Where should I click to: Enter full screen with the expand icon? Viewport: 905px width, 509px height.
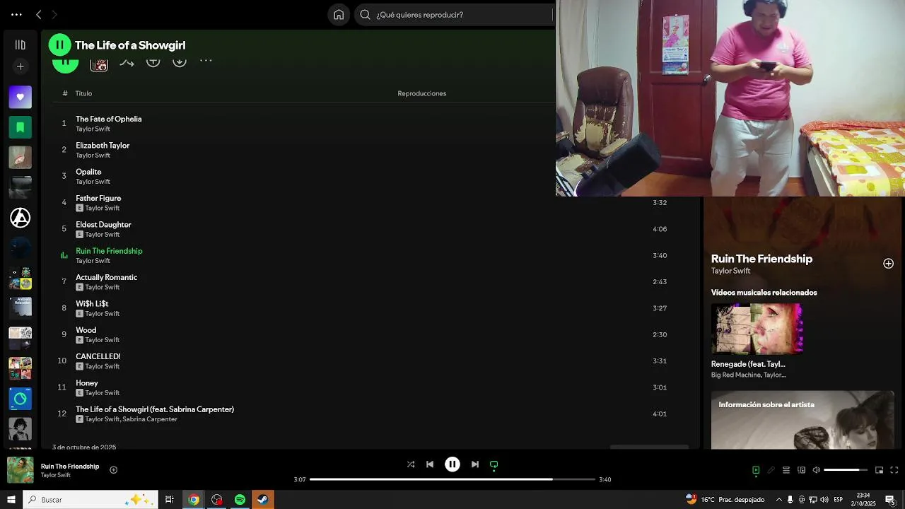894,470
